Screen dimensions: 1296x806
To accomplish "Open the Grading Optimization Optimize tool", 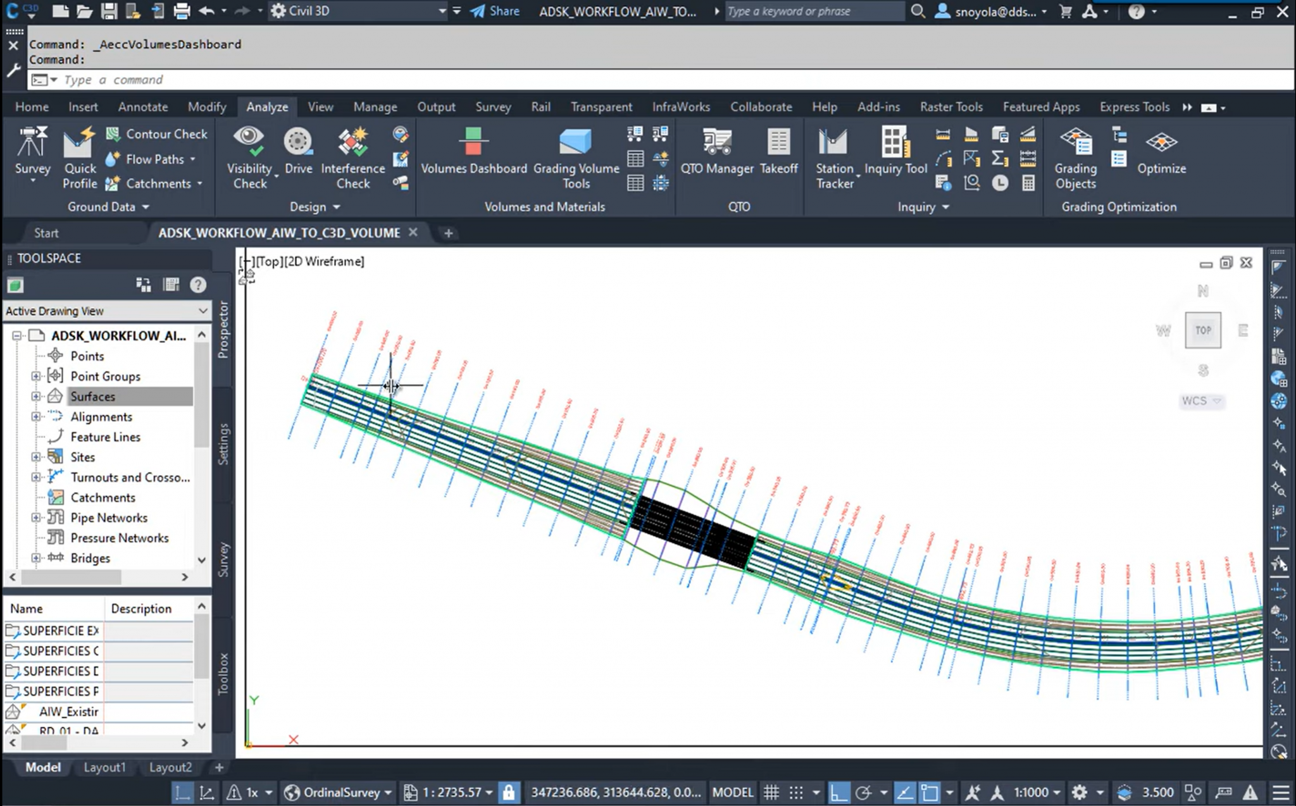I will point(1161,152).
